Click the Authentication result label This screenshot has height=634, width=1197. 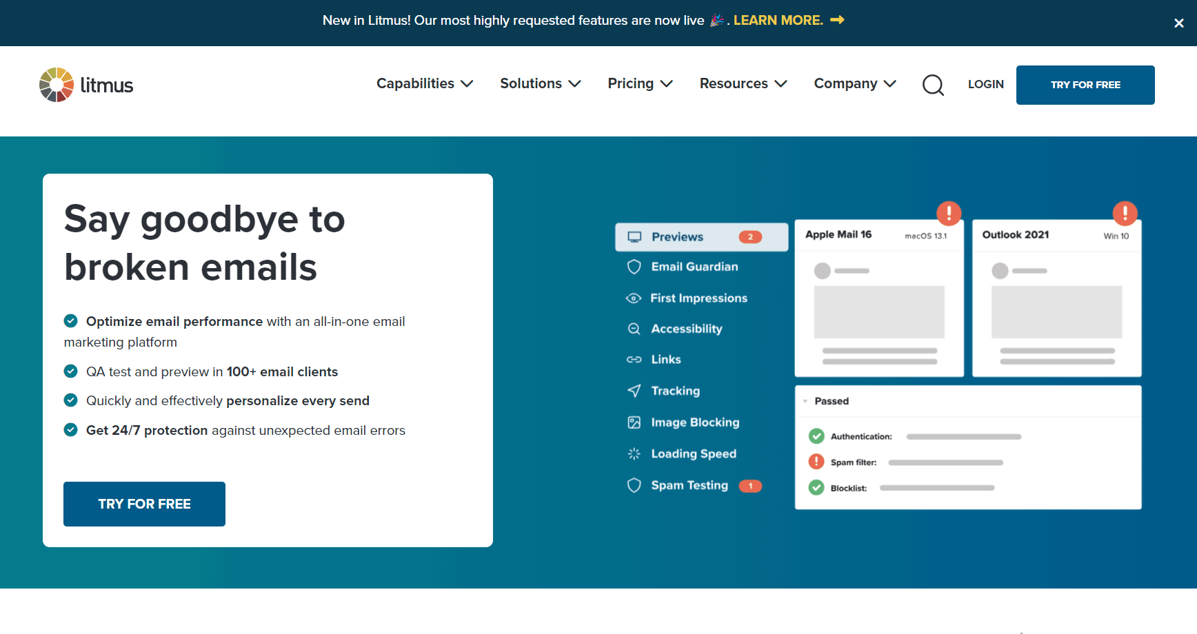coord(861,436)
